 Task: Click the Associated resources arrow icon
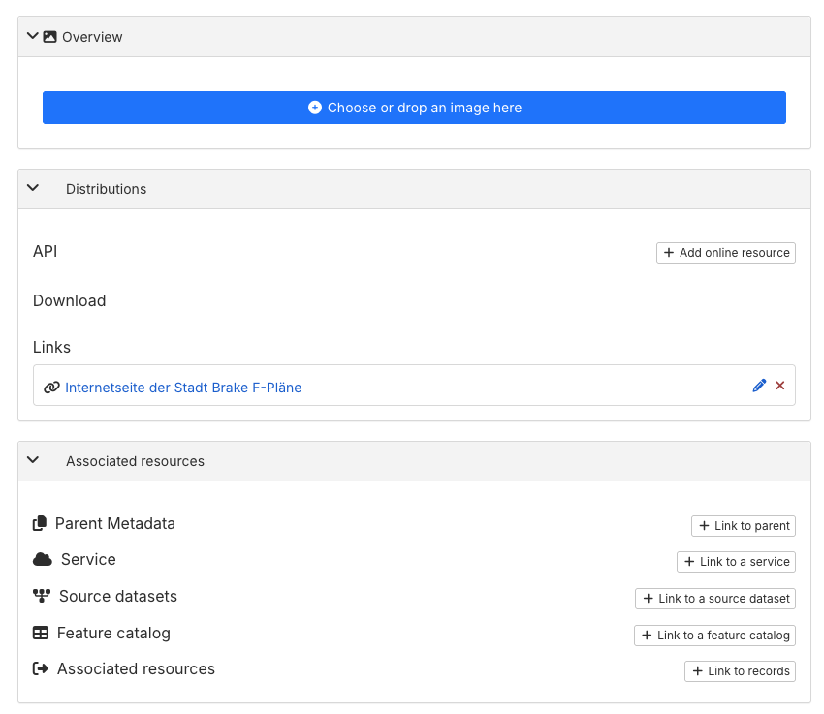tap(41, 669)
